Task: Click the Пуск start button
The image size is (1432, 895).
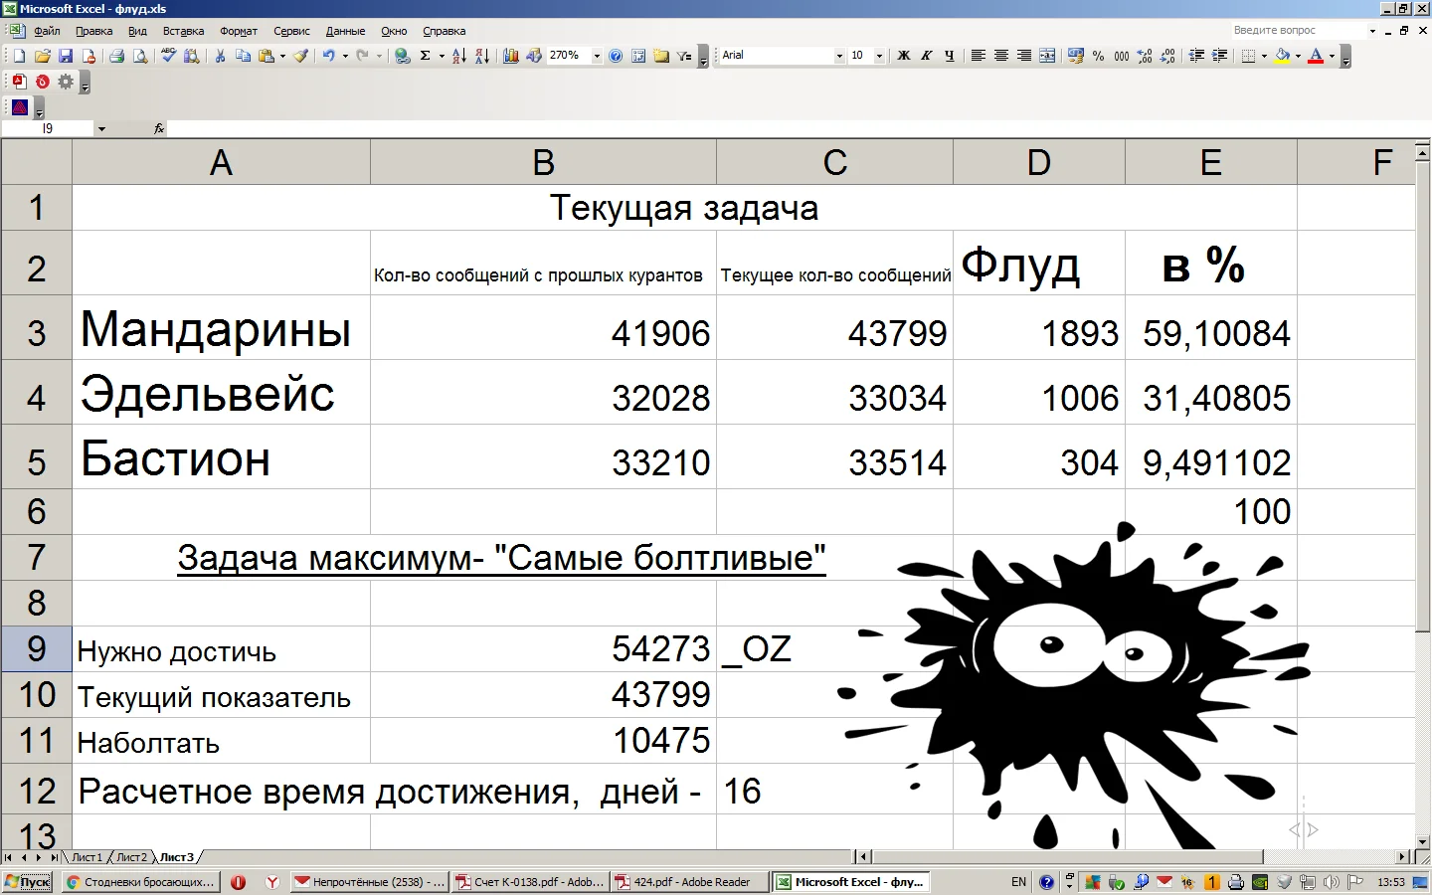Action: pyautogui.click(x=28, y=882)
